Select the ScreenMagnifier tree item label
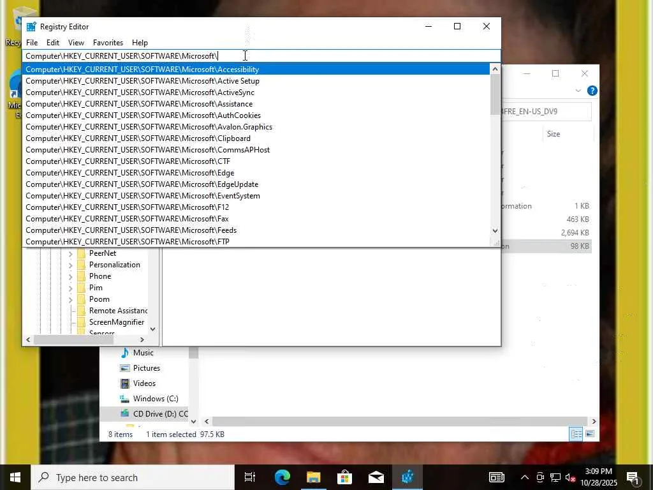The width and height of the screenshot is (653, 490). click(117, 322)
